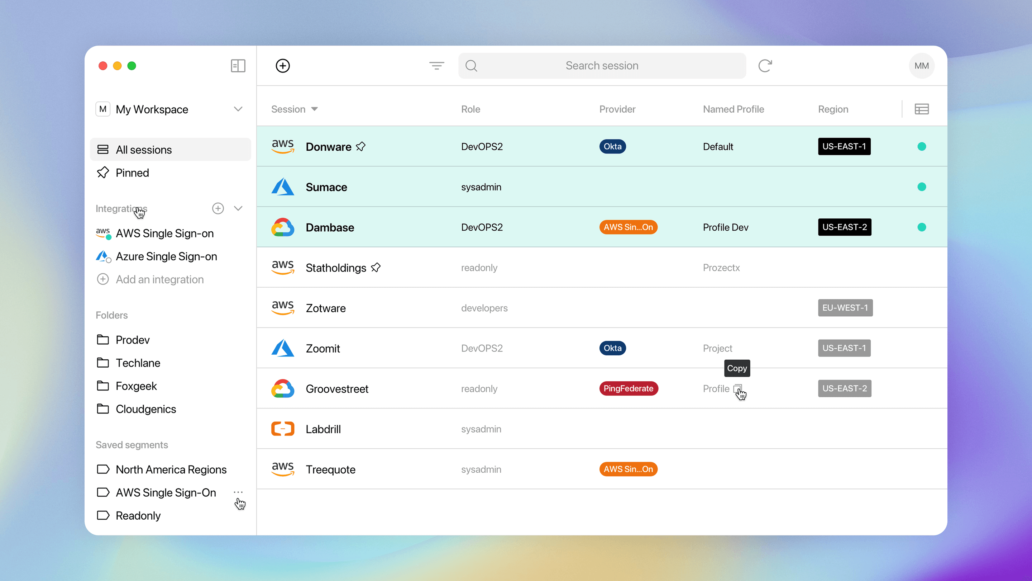Switch to the Pinned view in the sidebar

tap(132, 173)
